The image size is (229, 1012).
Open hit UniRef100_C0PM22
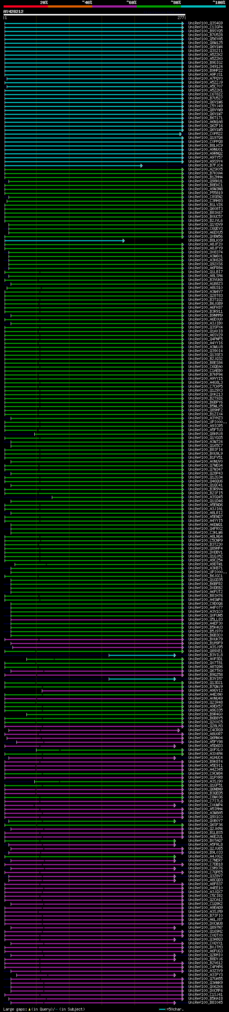pyautogui.click(x=205, y=134)
